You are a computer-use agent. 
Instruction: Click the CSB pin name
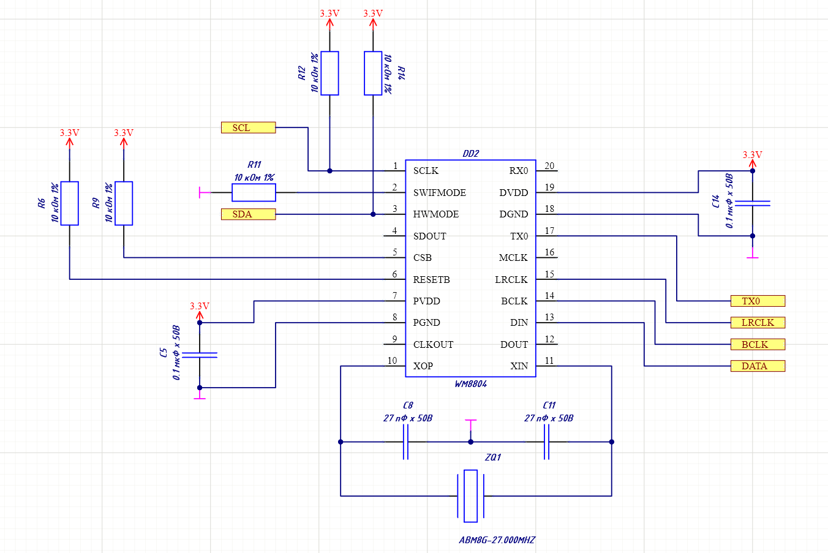click(x=423, y=258)
